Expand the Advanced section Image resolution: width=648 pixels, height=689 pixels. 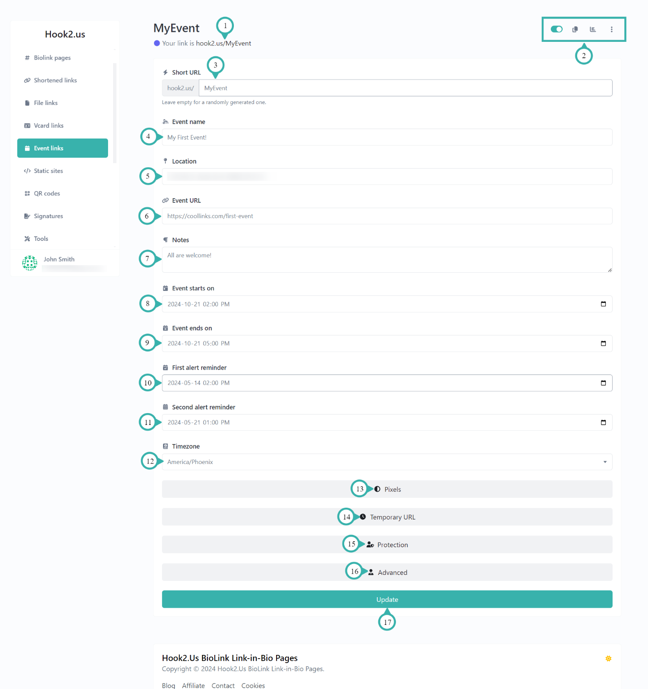coord(387,572)
